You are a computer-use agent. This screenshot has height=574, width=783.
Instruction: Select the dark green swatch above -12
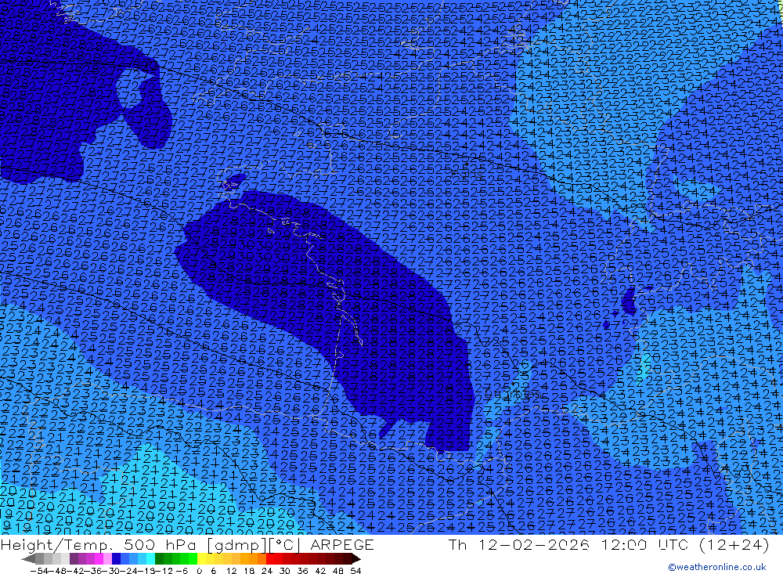159,558
